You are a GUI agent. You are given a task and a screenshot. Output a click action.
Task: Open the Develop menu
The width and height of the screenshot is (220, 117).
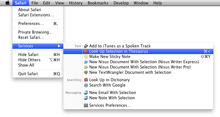tap(121, 3)
